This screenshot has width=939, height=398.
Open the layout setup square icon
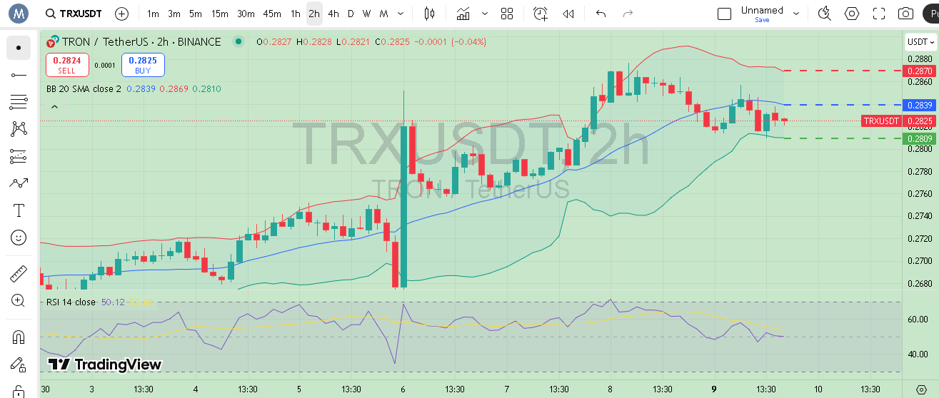tap(724, 14)
